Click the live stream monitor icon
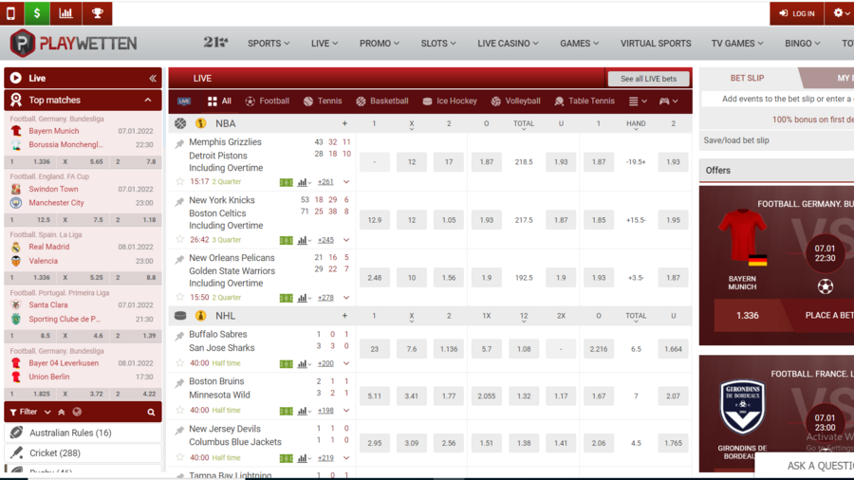The width and height of the screenshot is (854, 480). tap(184, 102)
